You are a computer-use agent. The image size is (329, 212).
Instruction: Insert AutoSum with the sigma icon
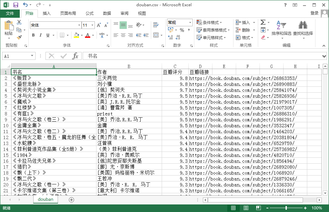[263, 22]
